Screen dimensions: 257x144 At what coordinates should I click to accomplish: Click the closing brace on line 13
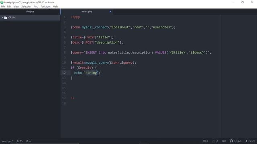click(x=71, y=78)
